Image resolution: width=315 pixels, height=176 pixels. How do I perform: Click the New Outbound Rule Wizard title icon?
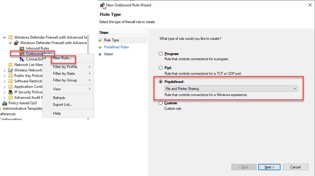click(103, 5)
